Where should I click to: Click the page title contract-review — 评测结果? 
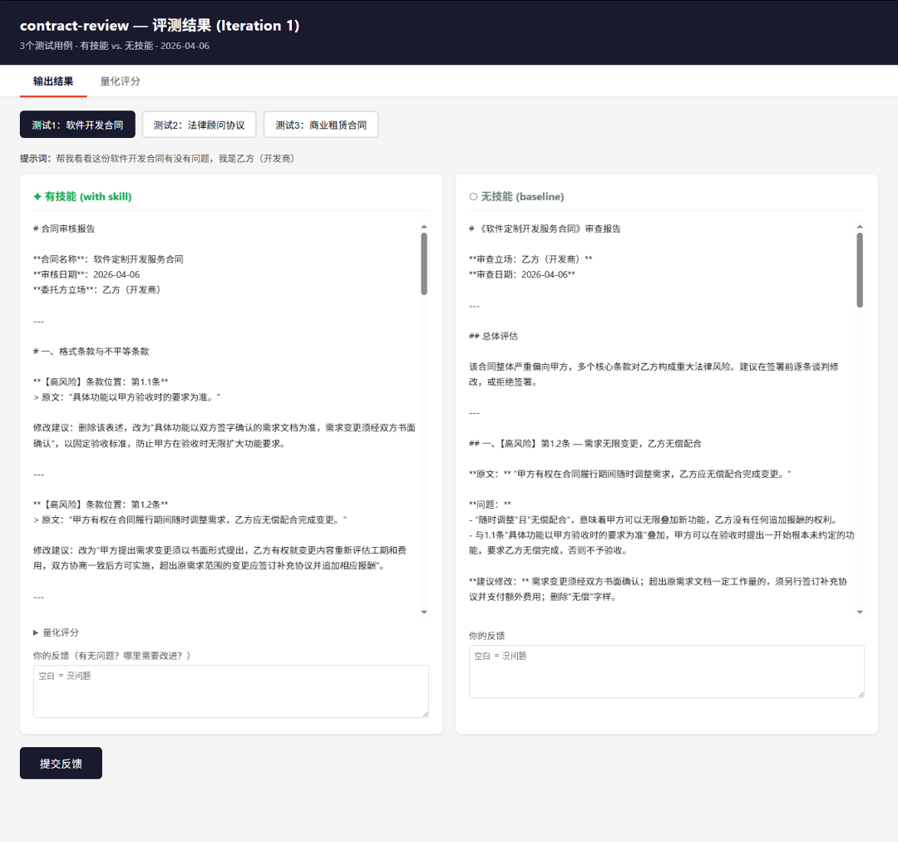click(x=160, y=26)
